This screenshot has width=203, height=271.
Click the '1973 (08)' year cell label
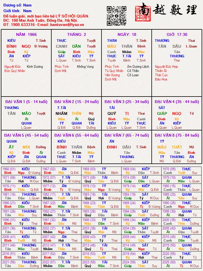click(x=89, y=178)
